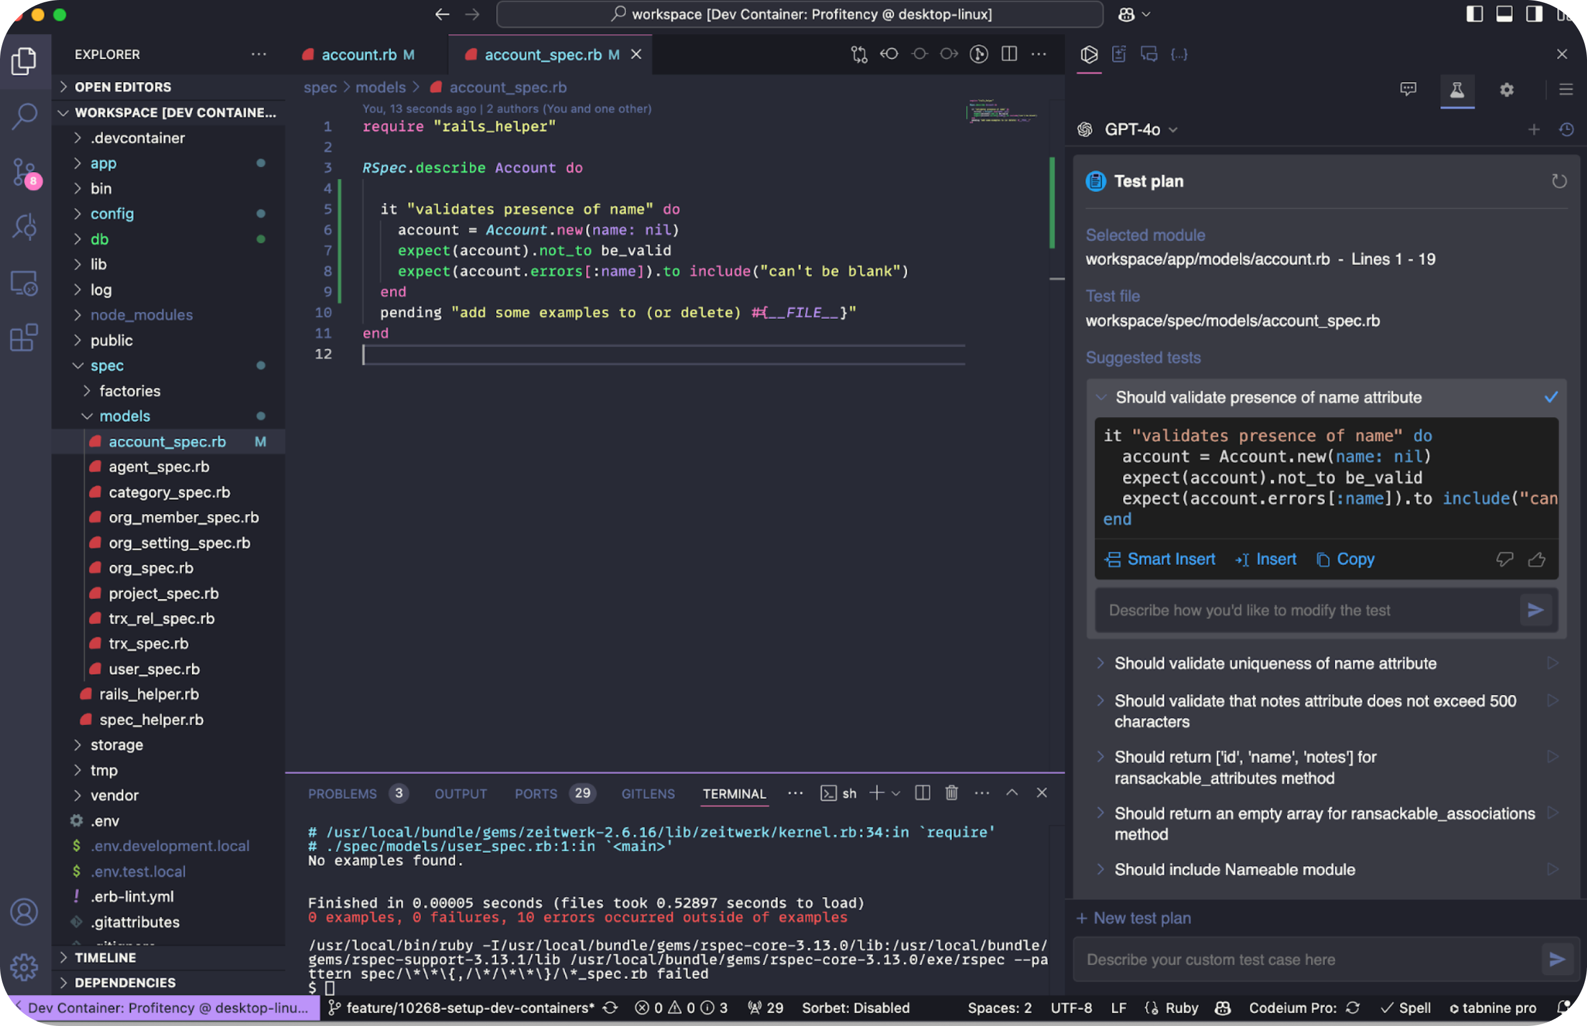Open the PROBLEMS panel tab
The height and width of the screenshot is (1026, 1587).
pyautogui.click(x=342, y=794)
